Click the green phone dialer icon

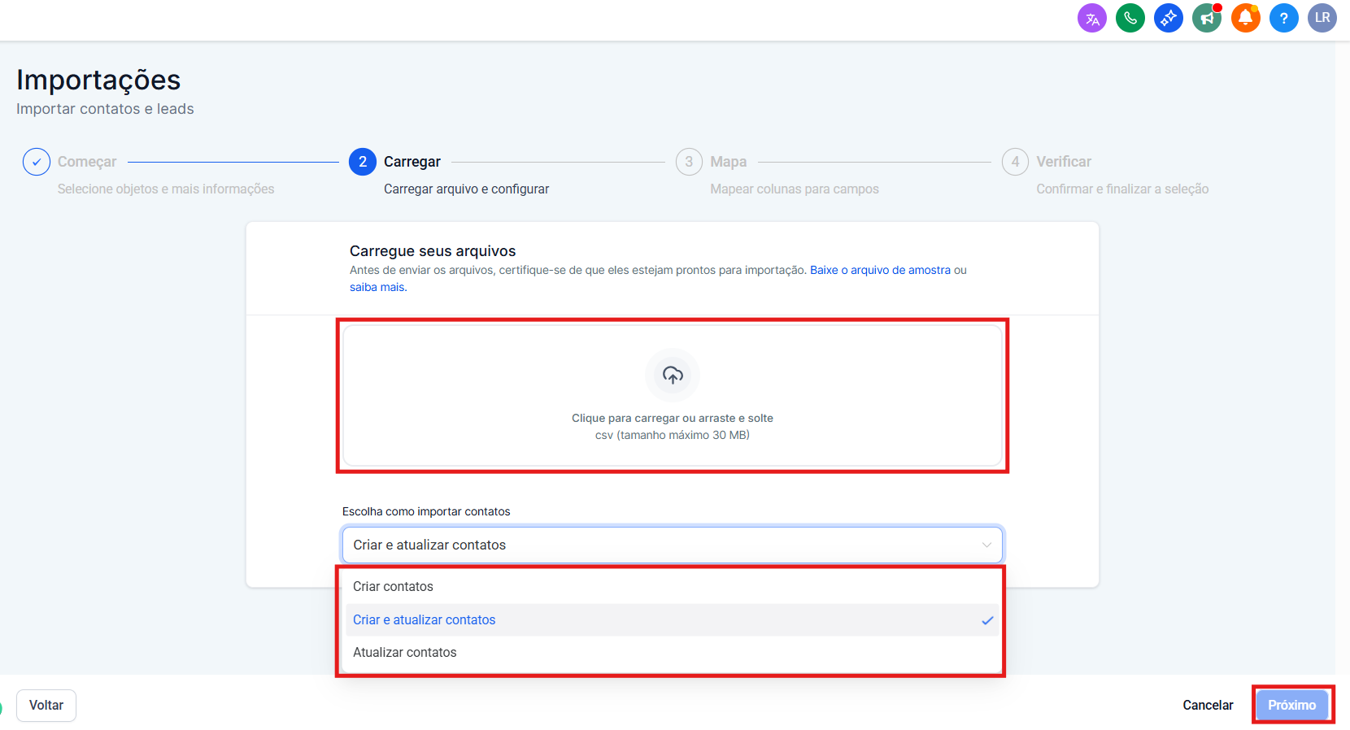1130,18
